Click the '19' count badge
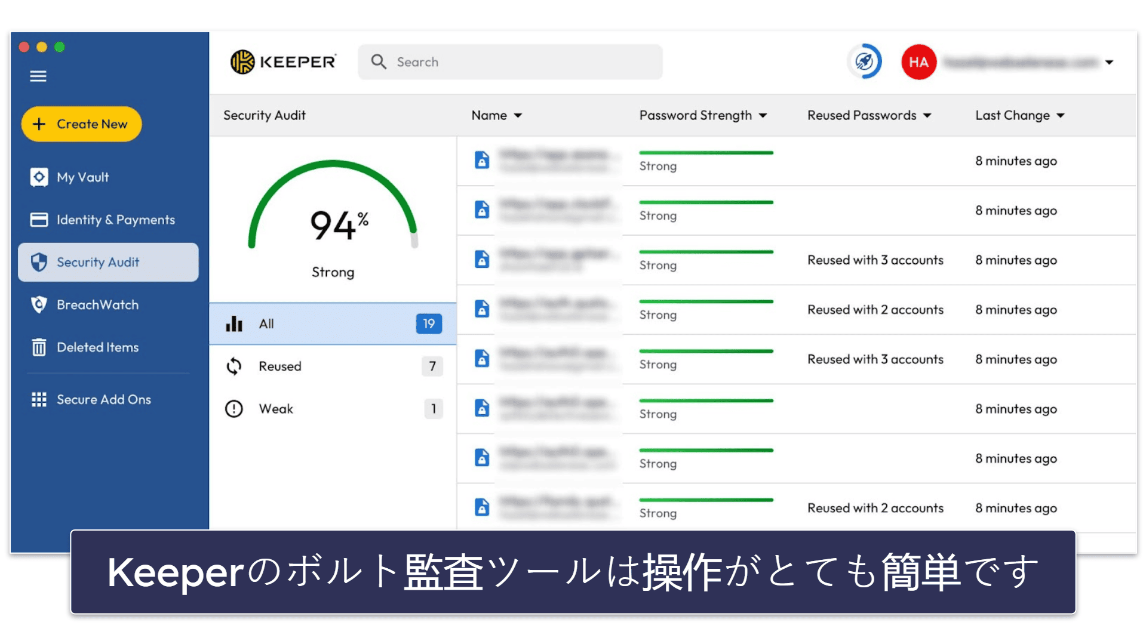 tap(429, 323)
